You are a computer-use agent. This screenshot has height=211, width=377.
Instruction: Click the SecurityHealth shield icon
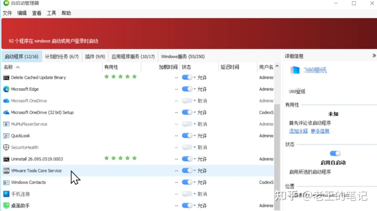coord(6,147)
